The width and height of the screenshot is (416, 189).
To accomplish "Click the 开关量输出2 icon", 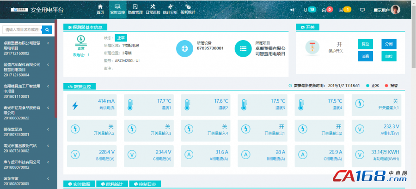I will [303, 129].
